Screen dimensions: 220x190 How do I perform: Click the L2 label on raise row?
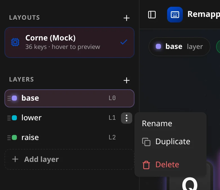coord(112,137)
